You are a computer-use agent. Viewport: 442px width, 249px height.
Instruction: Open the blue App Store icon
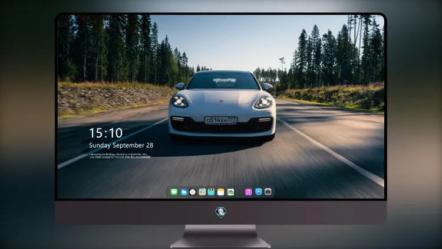(x=259, y=192)
